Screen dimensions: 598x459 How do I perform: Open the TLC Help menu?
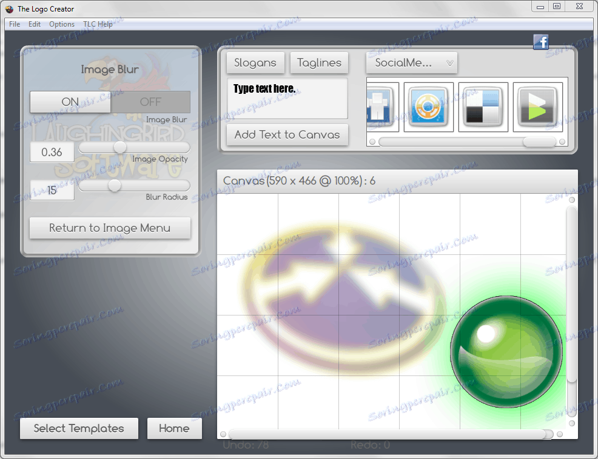click(x=98, y=24)
